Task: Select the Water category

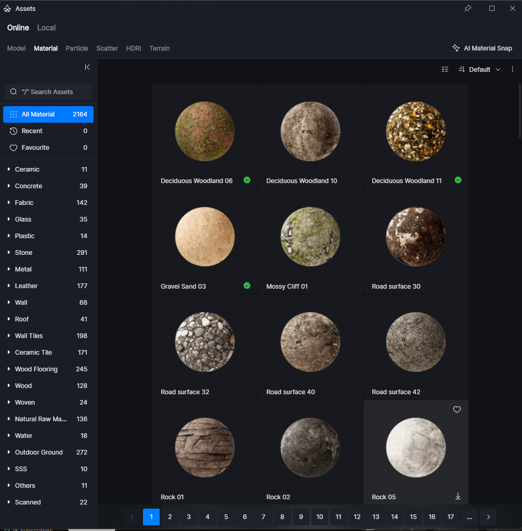Action: tap(48, 435)
